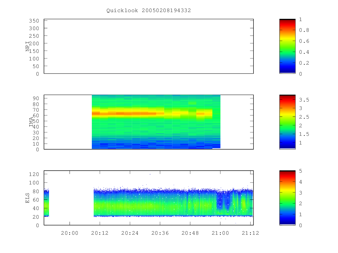The height and width of the screenshot is (253, 338).
Task: Click the 30 tick on IMA axis
Action: pos(36,132)
